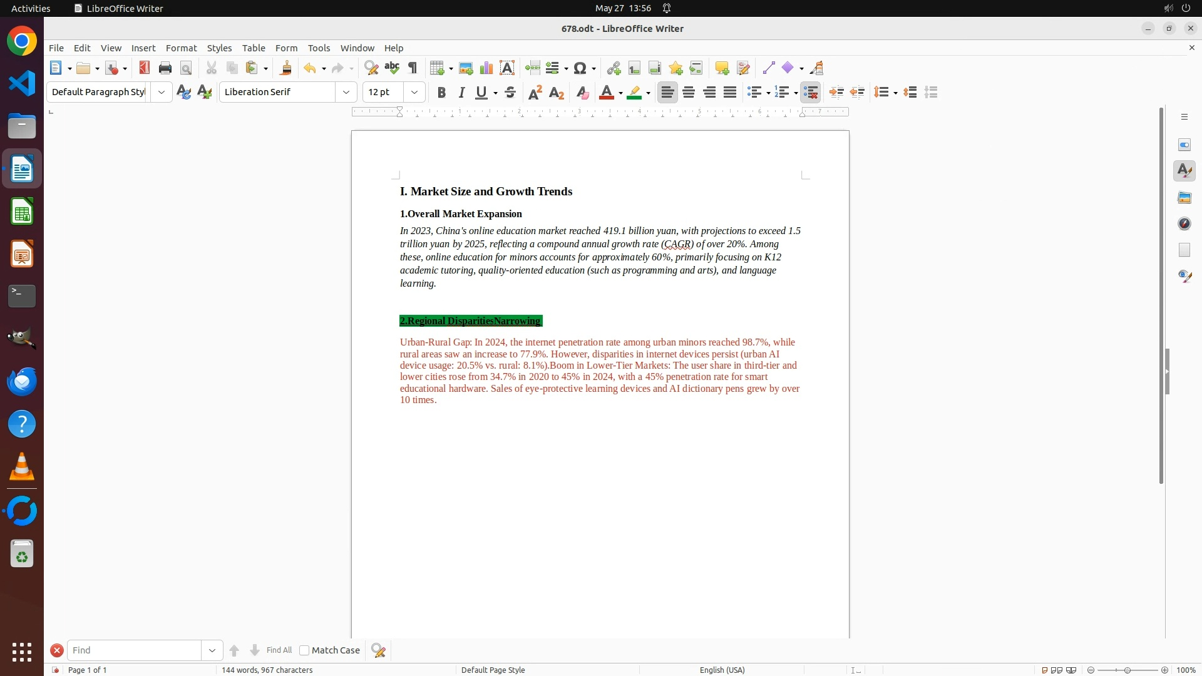Viewport: 1202px width, 676px height.
Task: Open the paragraph style dropdown
Action: pyautogui.click(x=162, y=93)
